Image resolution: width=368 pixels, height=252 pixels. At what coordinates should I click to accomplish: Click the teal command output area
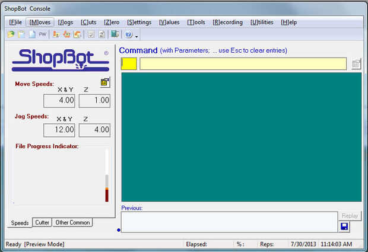click(x=241, y=137)
